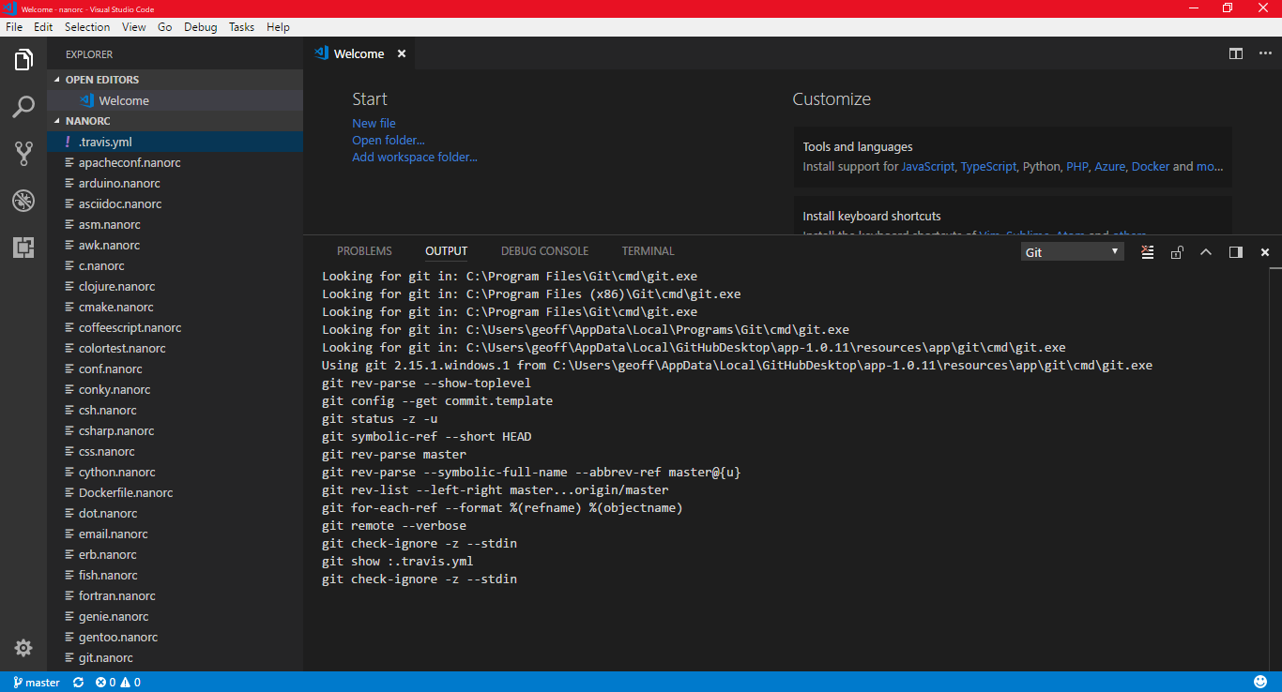Screen dimensions: 1282x692
Task: Click the PHP language link
Action: pos(1076,166)
